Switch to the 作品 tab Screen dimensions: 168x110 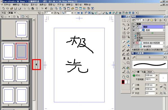[x=4, y=13]
